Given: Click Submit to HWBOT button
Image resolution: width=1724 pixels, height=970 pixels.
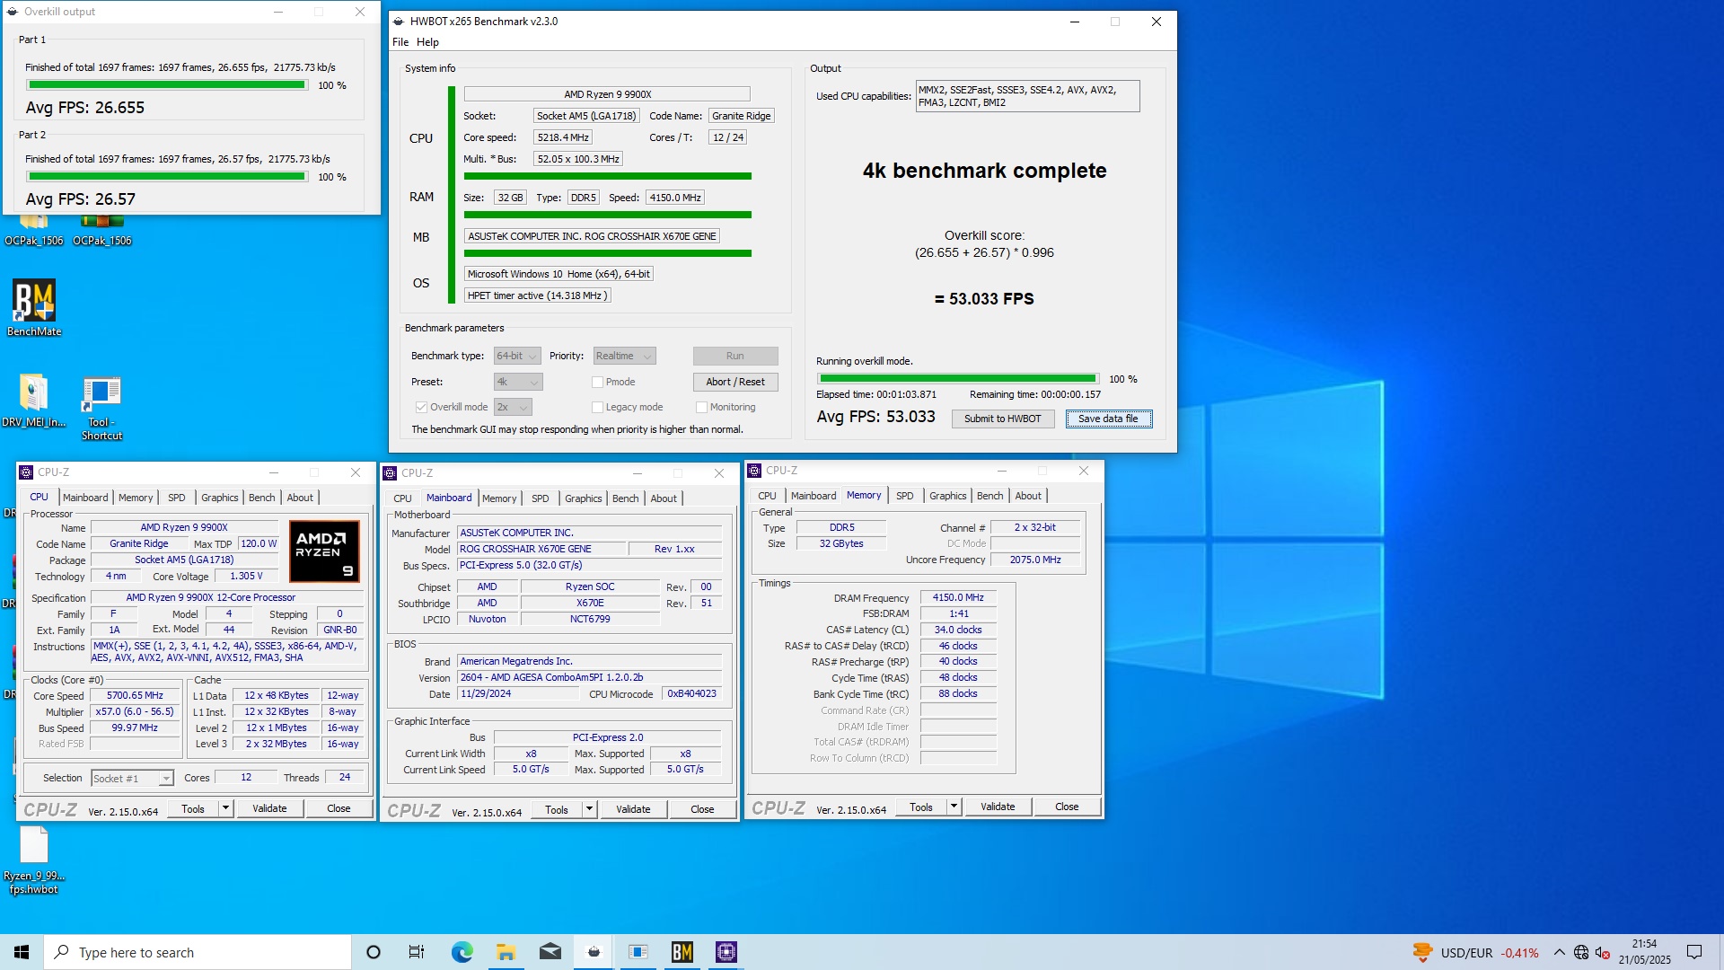Looking at the screenshot, I should click(x=1003, y=419).
